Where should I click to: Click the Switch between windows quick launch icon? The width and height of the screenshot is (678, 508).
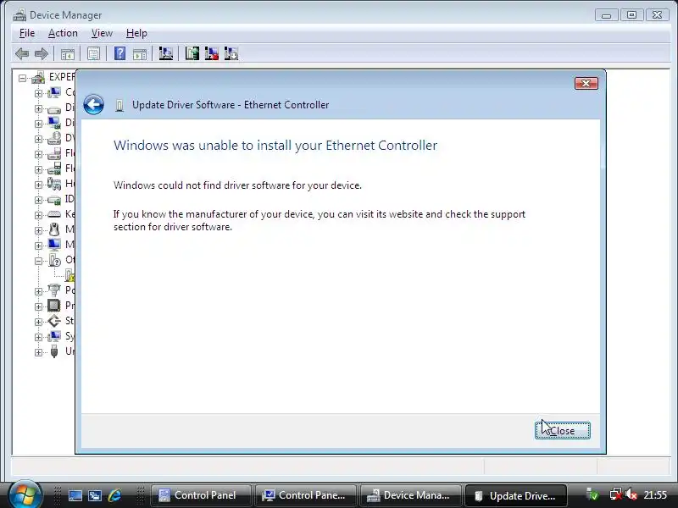click(95, 495)
